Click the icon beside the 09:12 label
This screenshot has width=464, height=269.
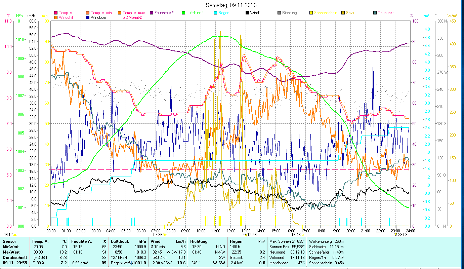point(15,235)
